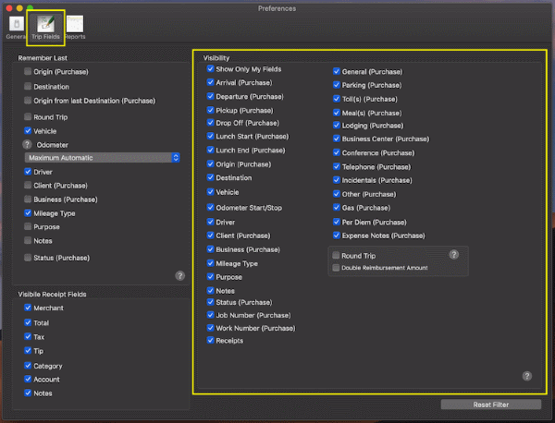Hide the Receipts field in Visibility
This screenshot has width=555, height=423.
pyautogui.click(x=211, y=340)
